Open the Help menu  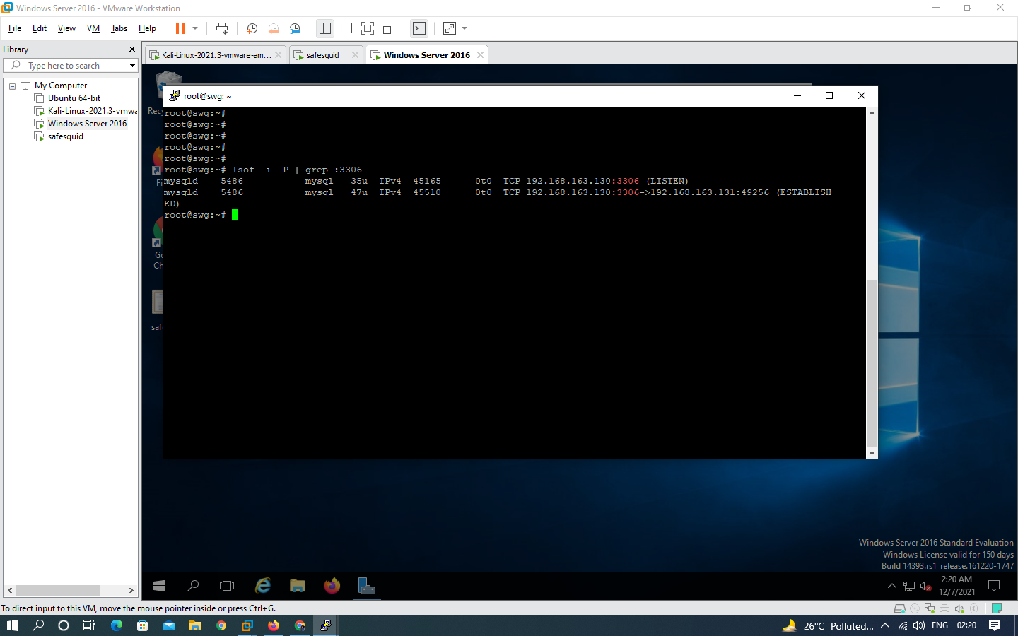147,28
